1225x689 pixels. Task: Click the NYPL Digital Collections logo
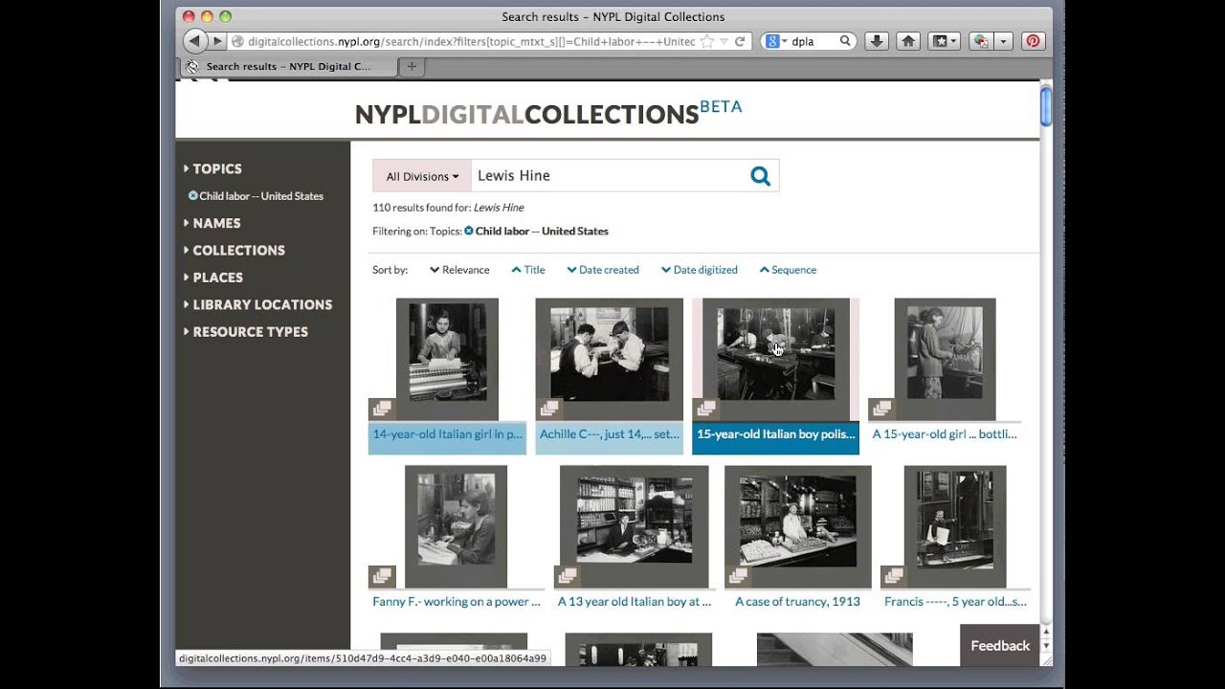(548, 113)
